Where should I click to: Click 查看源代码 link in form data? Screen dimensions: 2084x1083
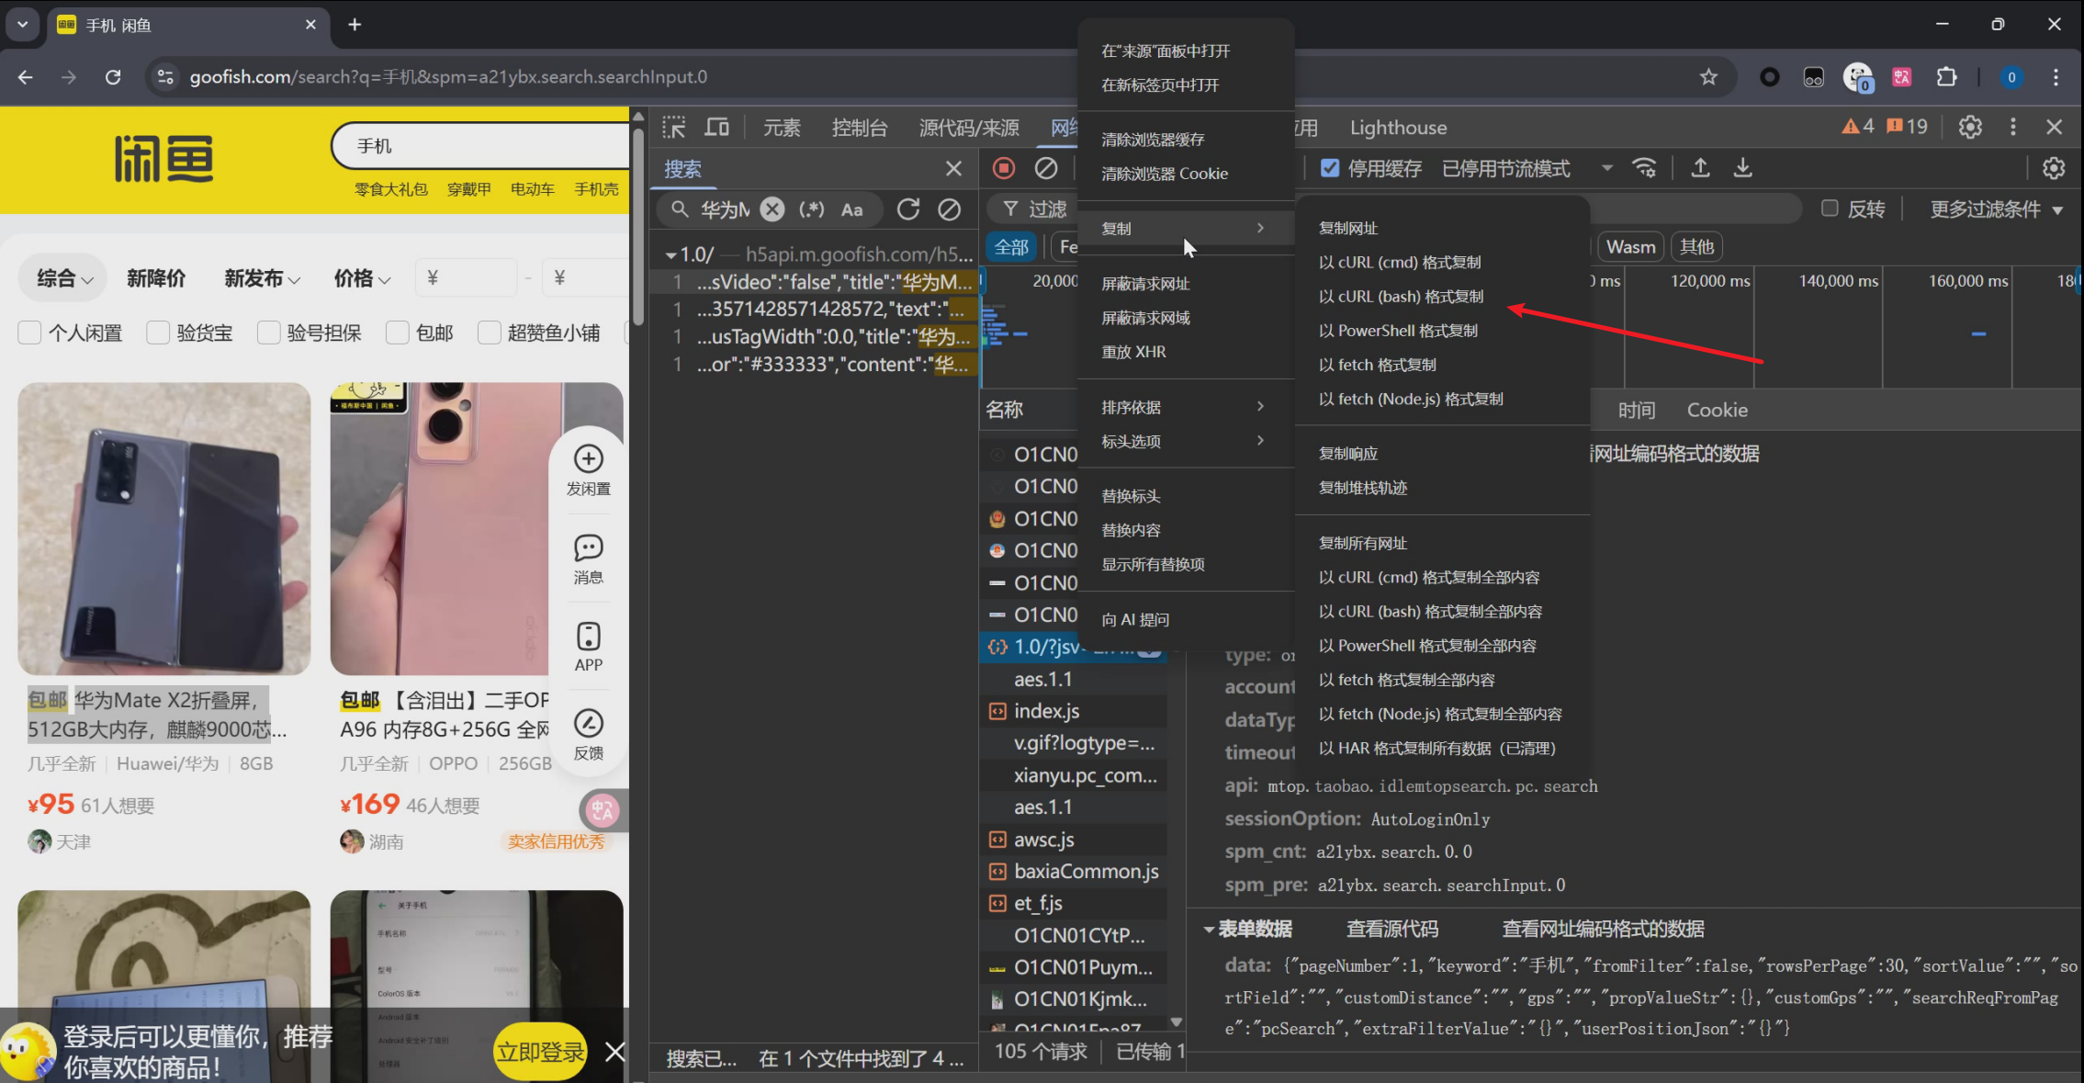click(x=1391, y=929)
